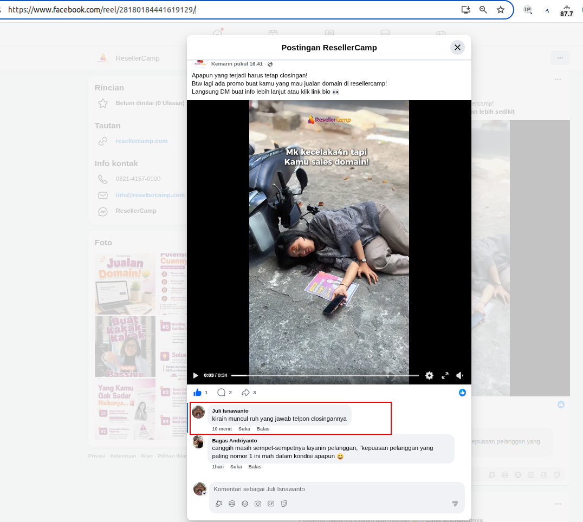Share the post via arrow icon

point(245,393)
